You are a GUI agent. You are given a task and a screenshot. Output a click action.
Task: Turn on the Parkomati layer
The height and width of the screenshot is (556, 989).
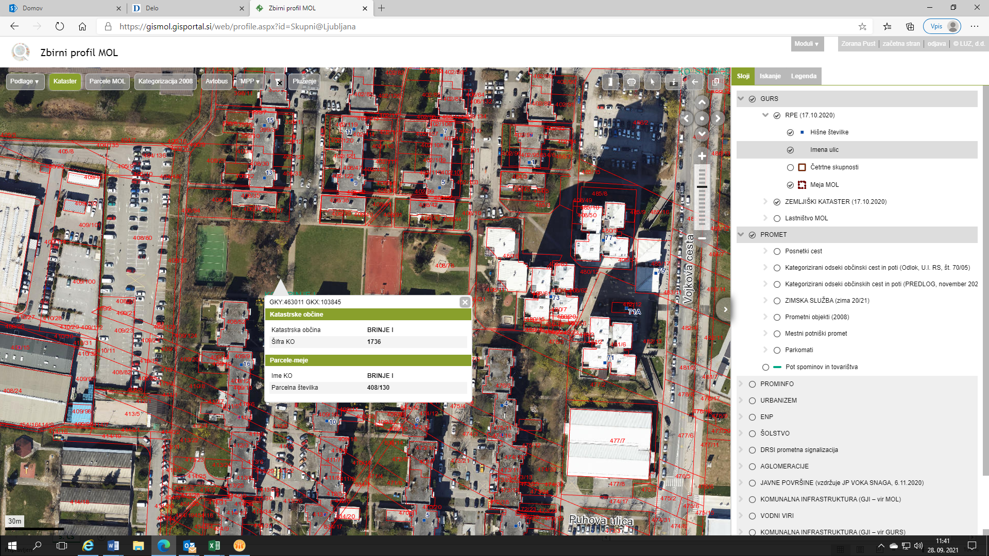(x=777, y=350)
